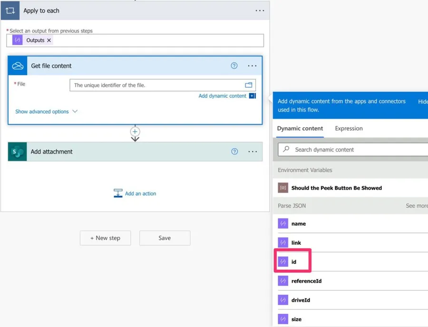Click help icon on Add attachment action
428x327 pixels.
click(x=234, y=152)
